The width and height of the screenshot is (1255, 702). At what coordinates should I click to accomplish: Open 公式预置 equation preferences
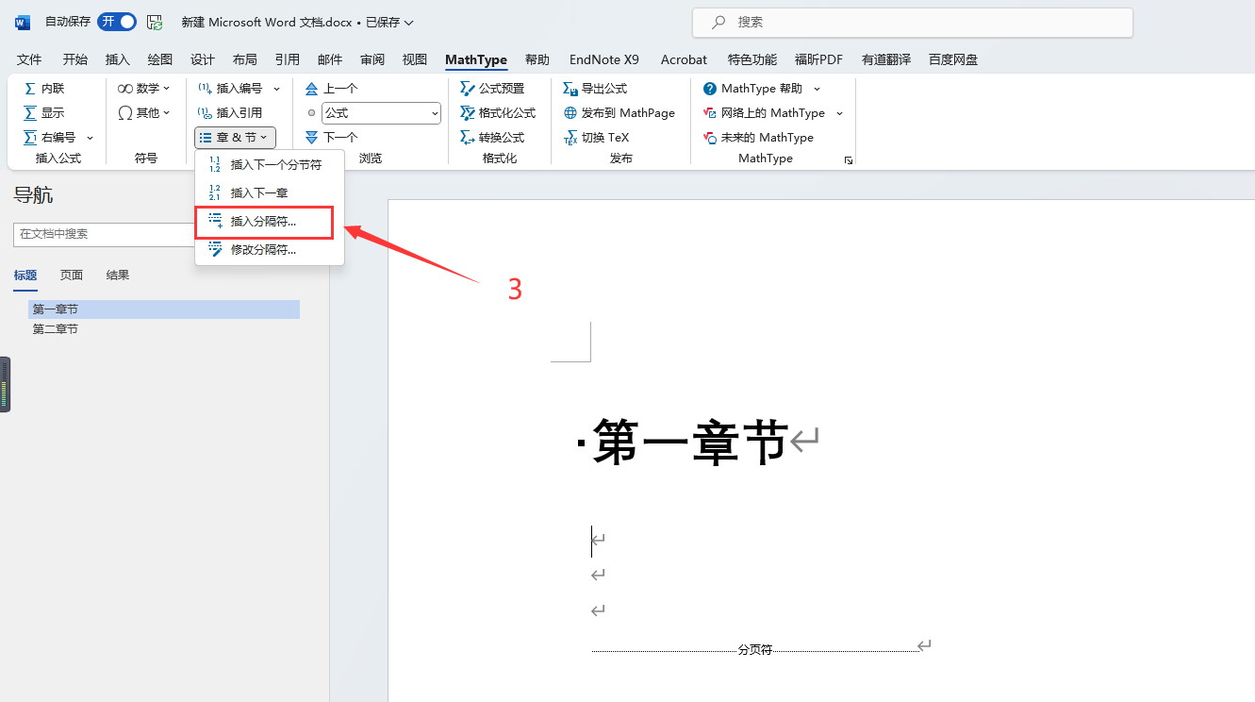pos(492,88)
